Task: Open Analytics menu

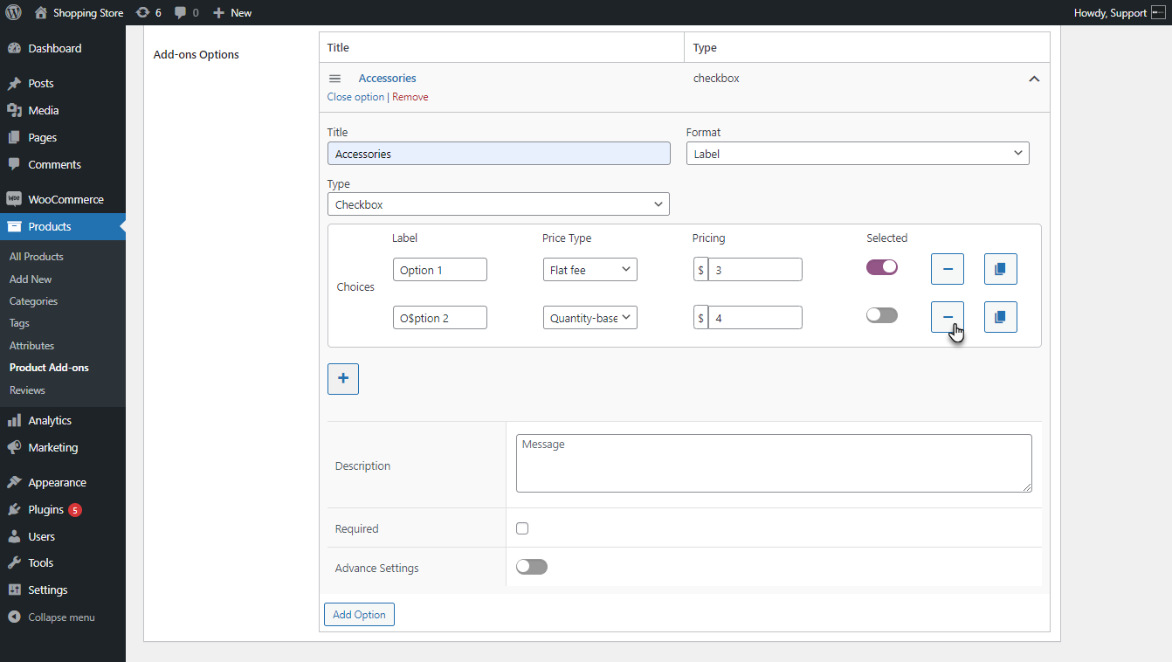Action: pyautogui.click(x=63, y=420)
